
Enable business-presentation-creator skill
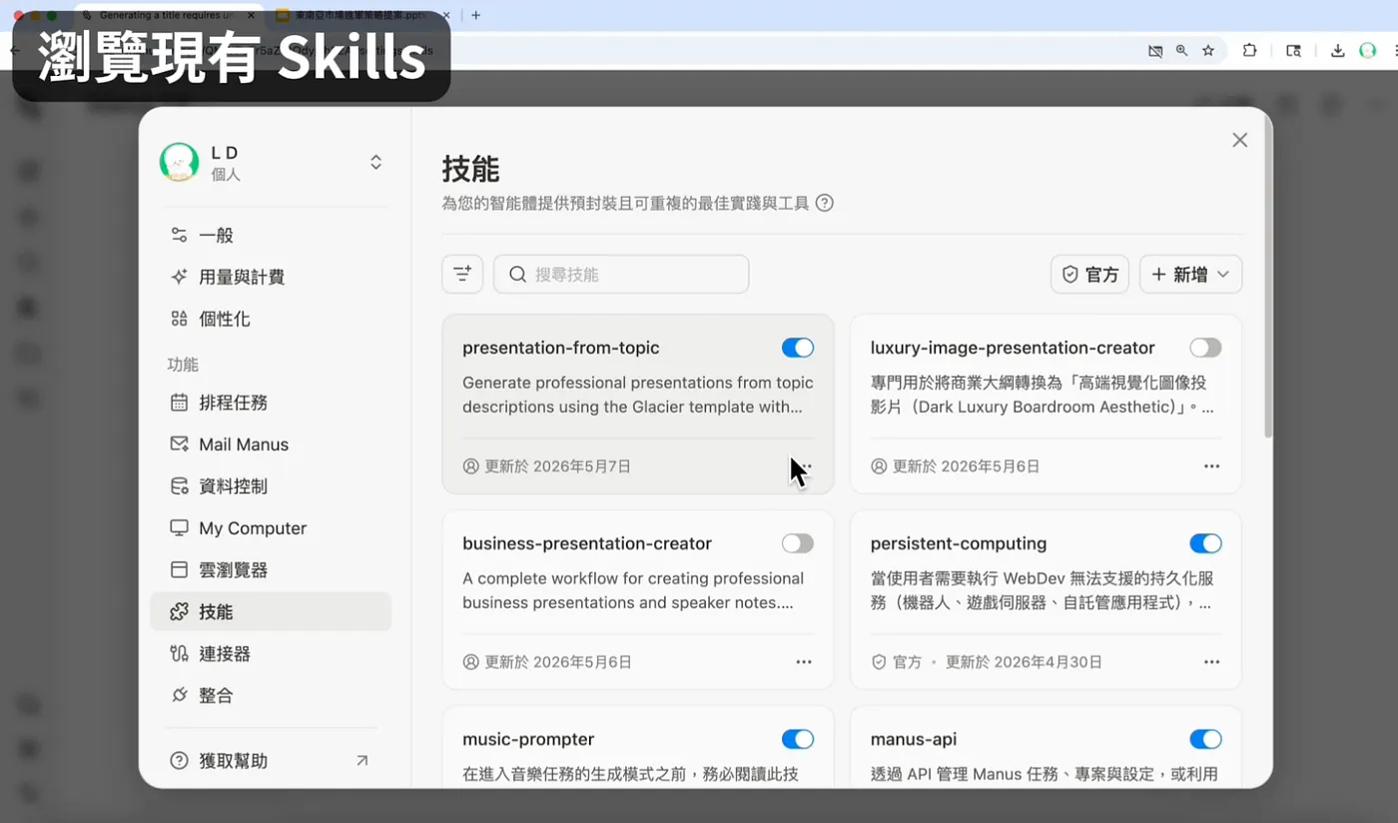[x=798, y=543]
